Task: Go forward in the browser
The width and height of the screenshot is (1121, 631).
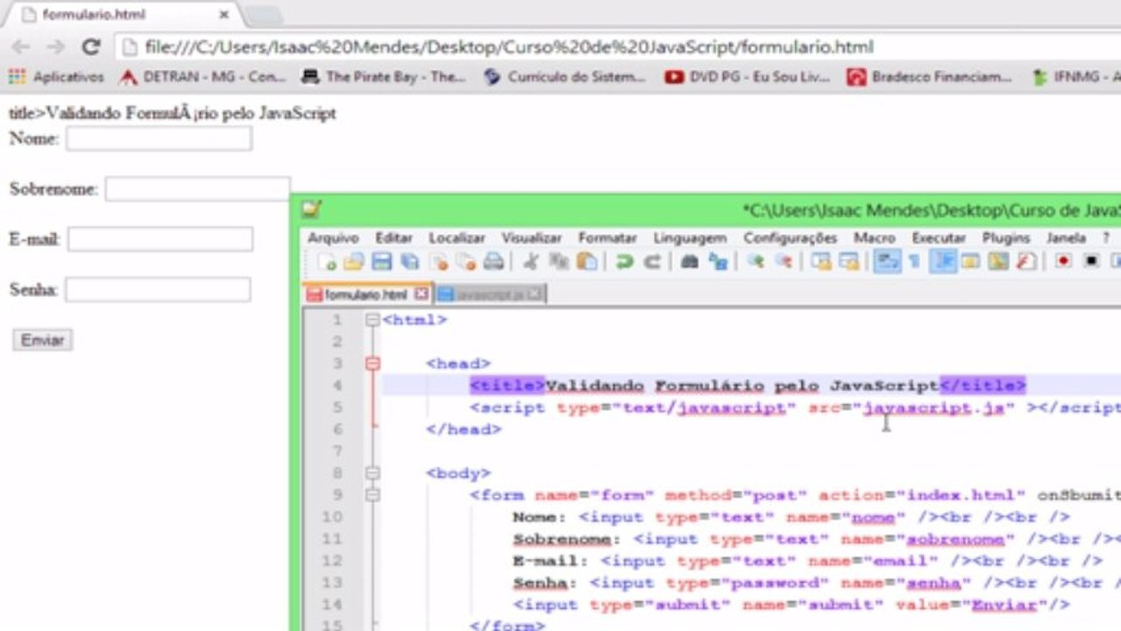Action: click(x=55, y=47)
